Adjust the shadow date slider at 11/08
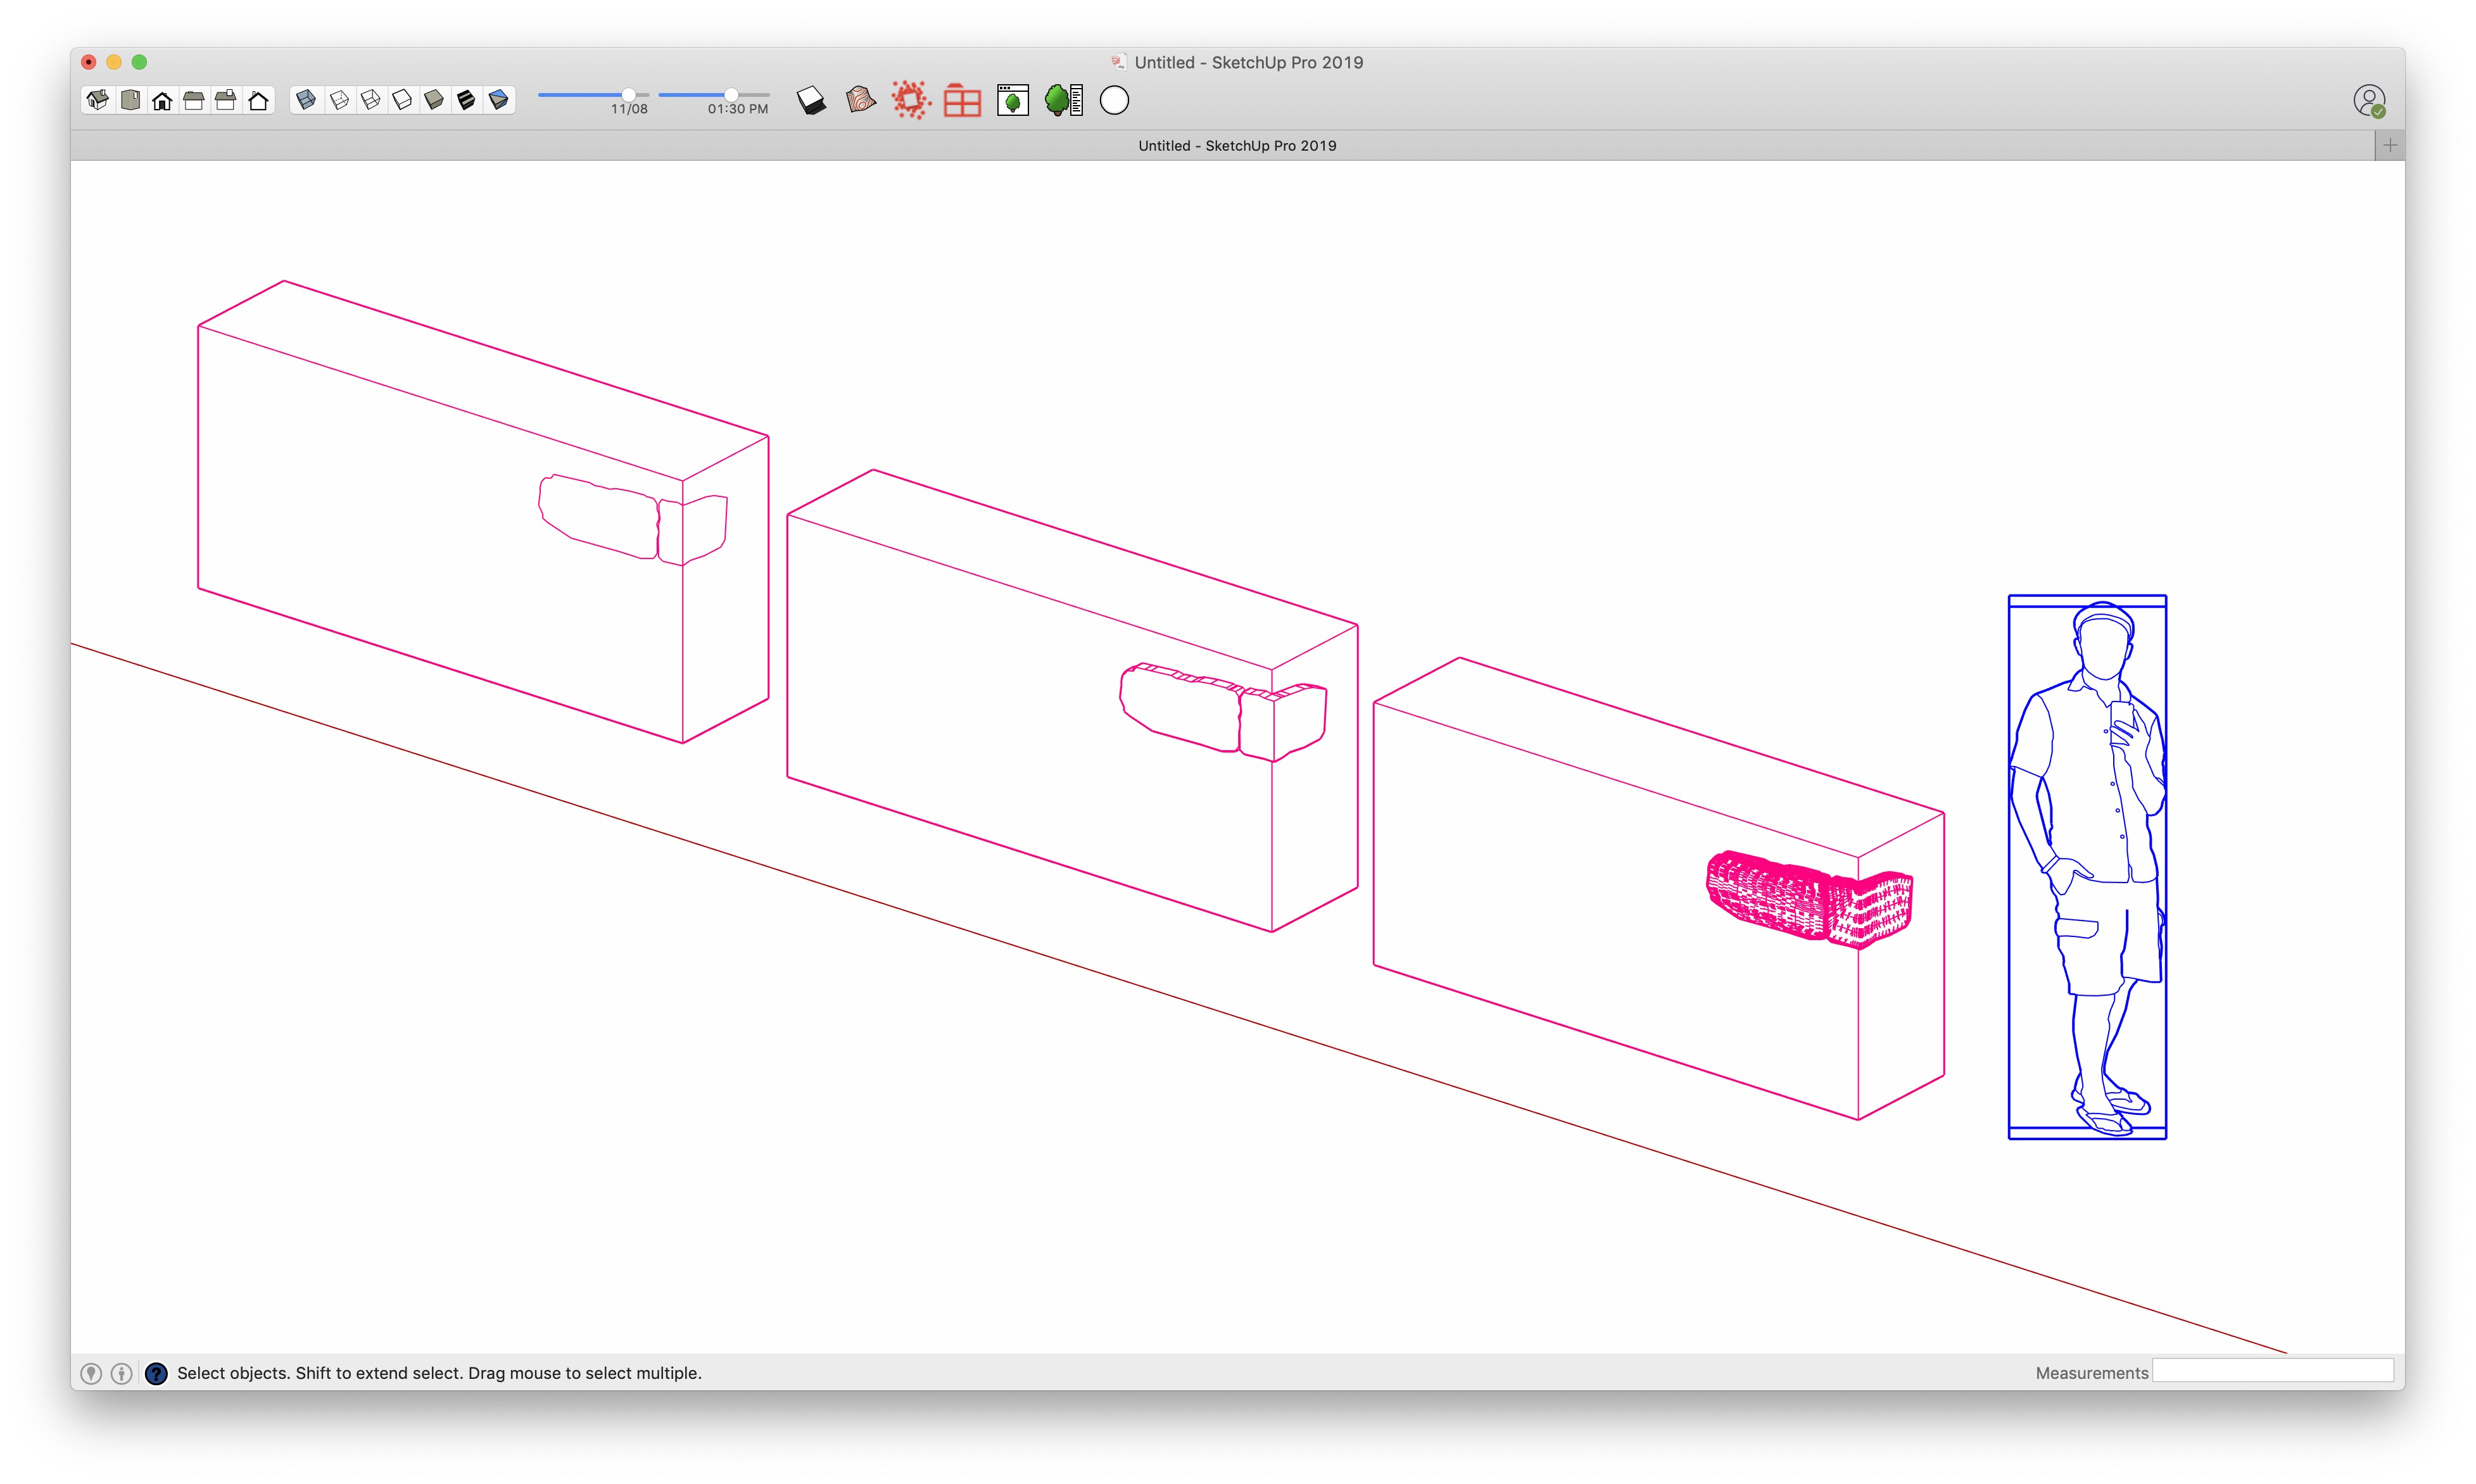The height and width of the screenshot is (1484, 2476). pos(629,94)
